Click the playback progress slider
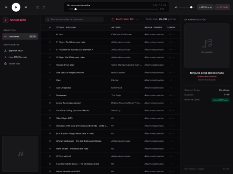The width and height of the screenshot is (233, 174). 117,9
